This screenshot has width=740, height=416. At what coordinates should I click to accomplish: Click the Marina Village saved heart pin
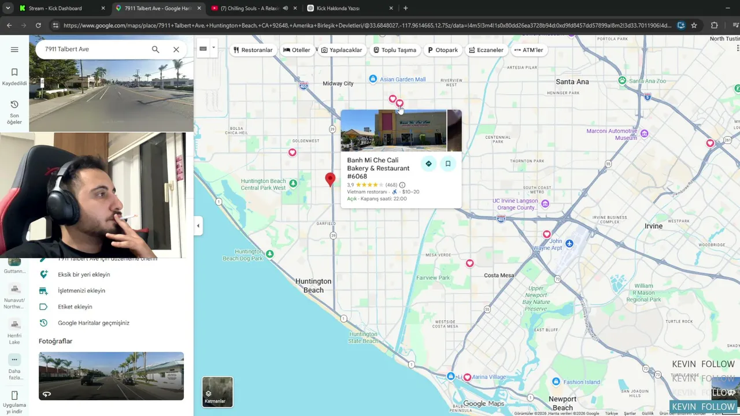pos(467,377)
